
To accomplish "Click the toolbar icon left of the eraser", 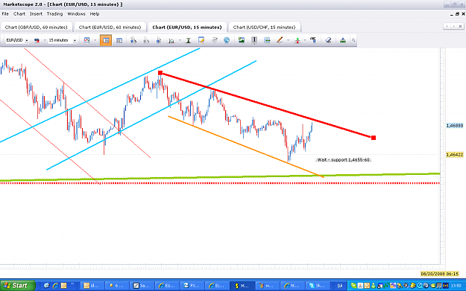I will pos(313,40).
